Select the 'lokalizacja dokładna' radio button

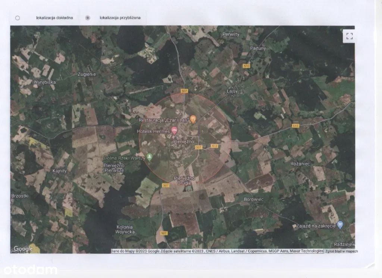click(x=18, y=18)
